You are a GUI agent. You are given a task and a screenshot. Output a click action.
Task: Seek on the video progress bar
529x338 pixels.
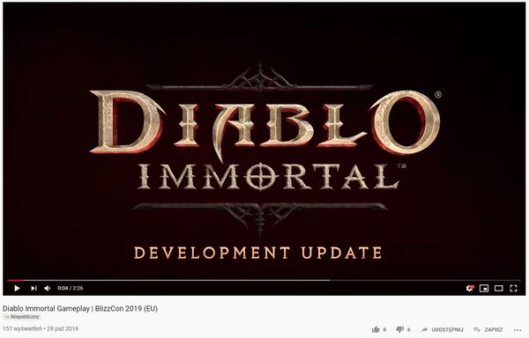(x=264, y=280)
